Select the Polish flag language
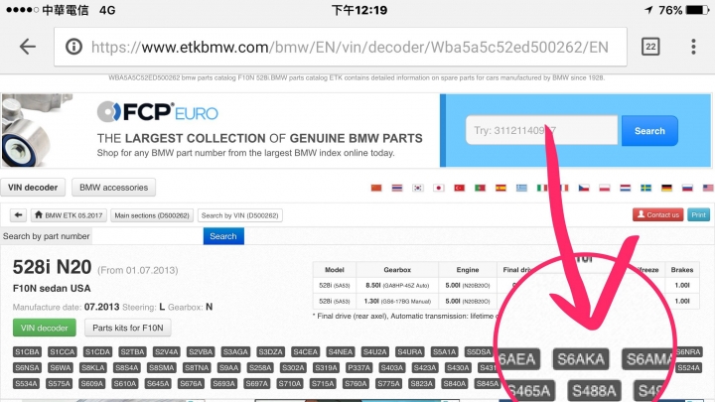Image resolution: width=715 pixels, height=402 pixels. (605, 188)
